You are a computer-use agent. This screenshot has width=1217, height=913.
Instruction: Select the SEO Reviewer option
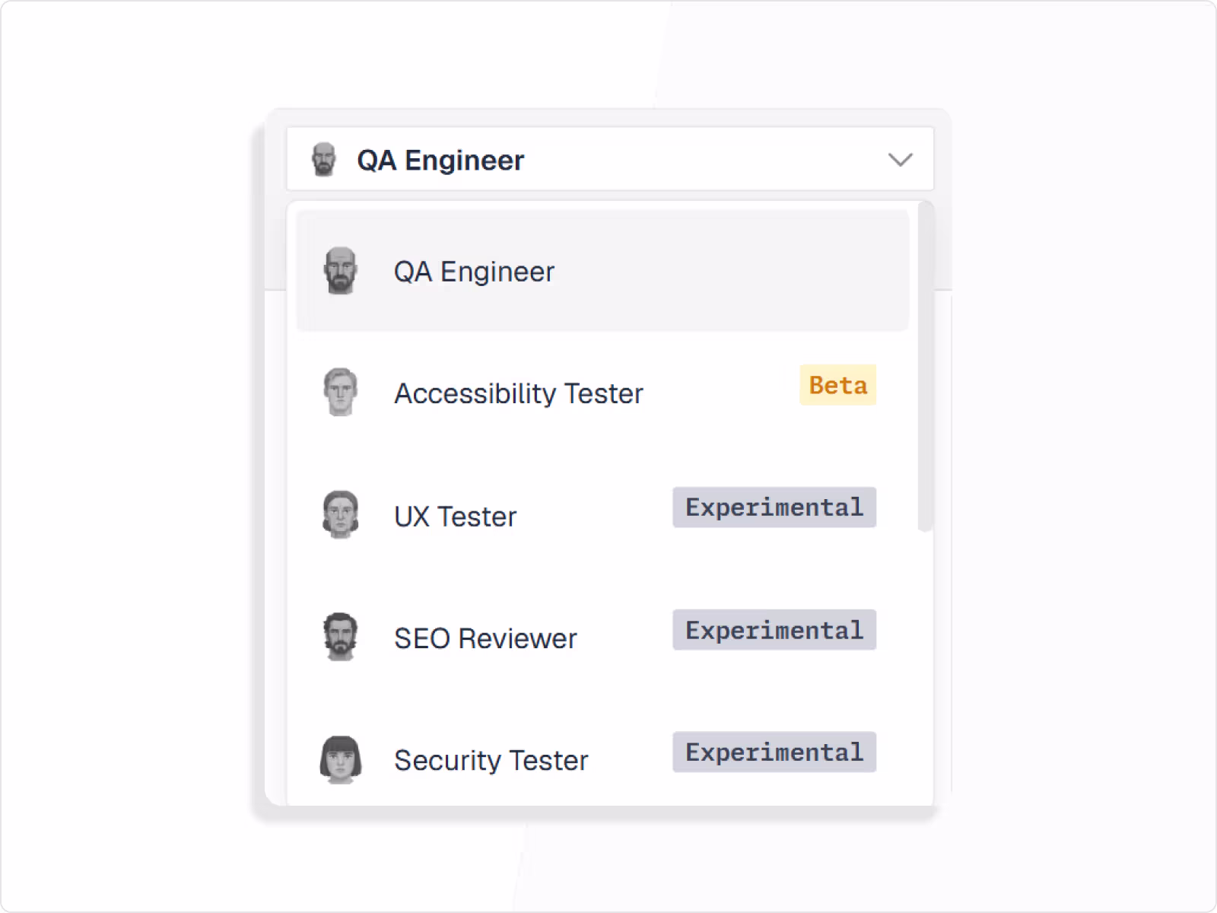602,638
